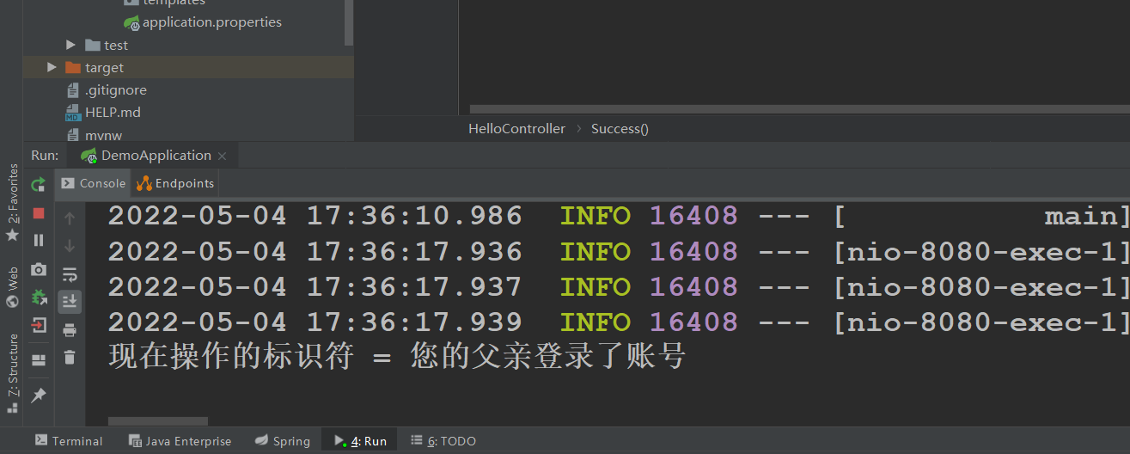Screen dimensions: 1130x454
Task: Click HelloController in the breadcrumb
Action: pyautogui.click(x=516, y=129)
